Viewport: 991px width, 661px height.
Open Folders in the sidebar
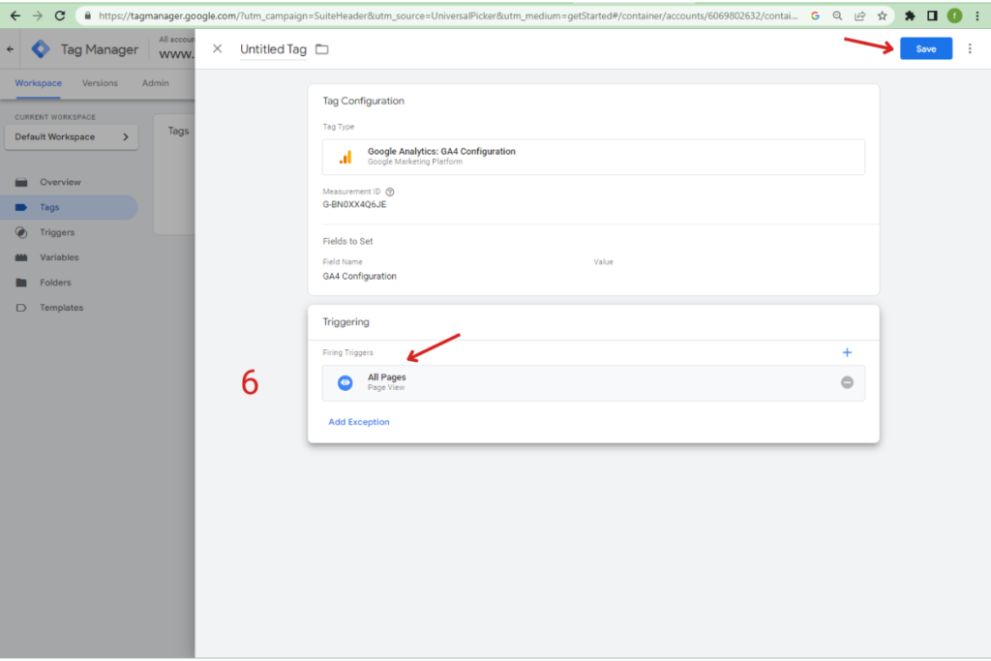coord(55,283)
